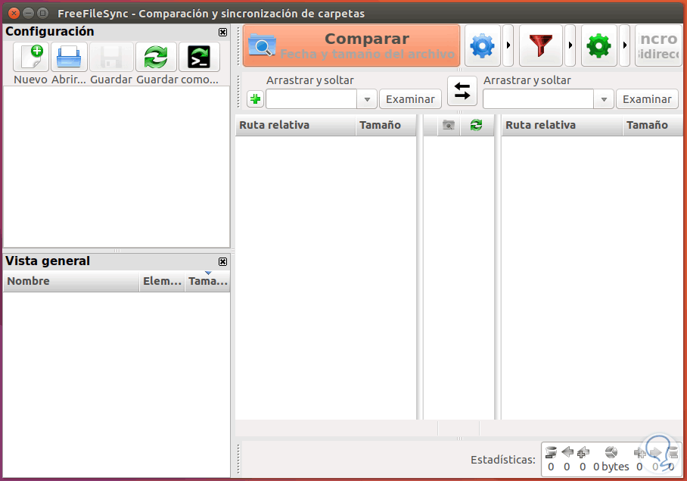
Task: Sort overview by Nombre column
Action: click(71, 281)
